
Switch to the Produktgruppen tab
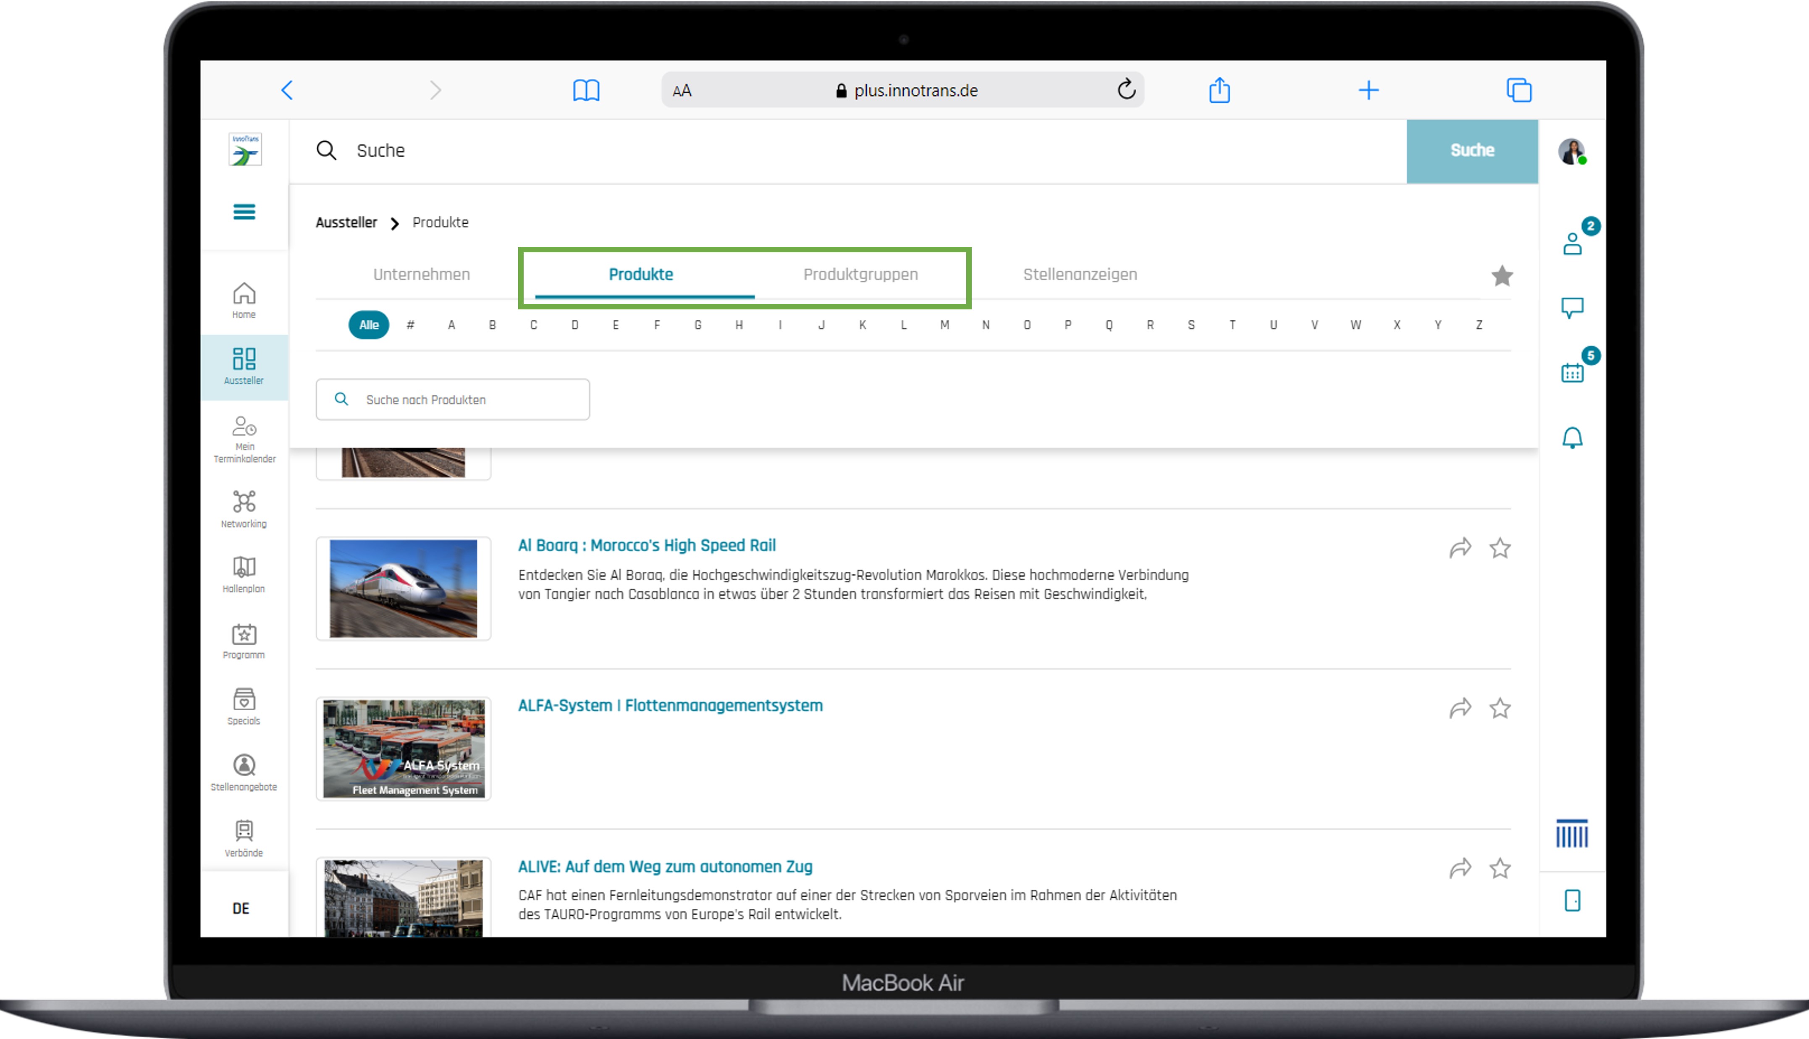(x=860, y=274)
